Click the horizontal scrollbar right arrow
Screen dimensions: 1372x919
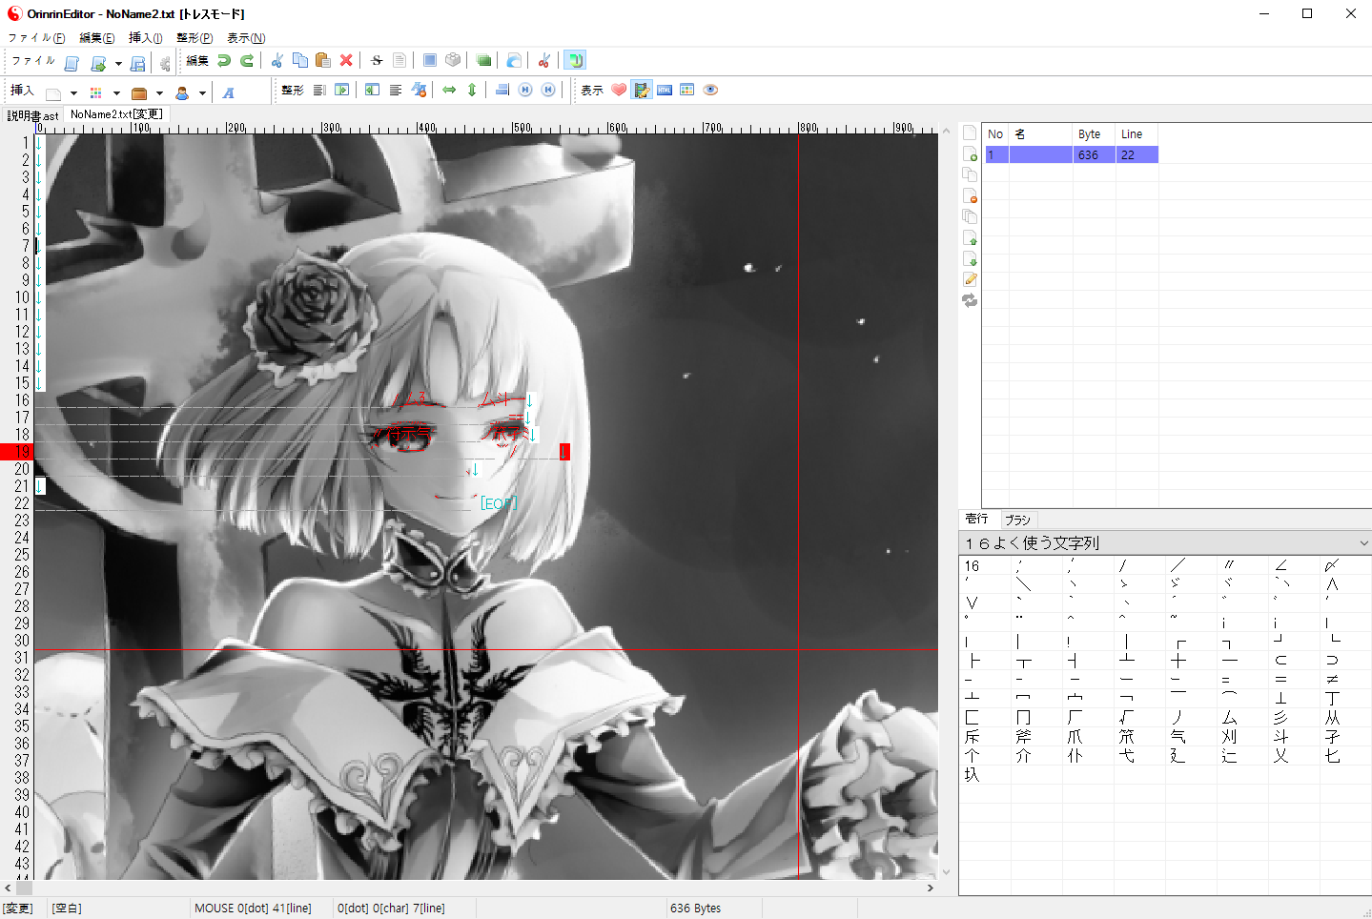click(931, 888)
